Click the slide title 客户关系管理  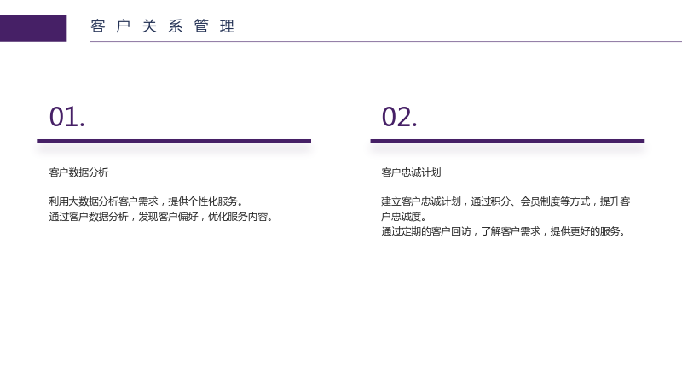163,26
